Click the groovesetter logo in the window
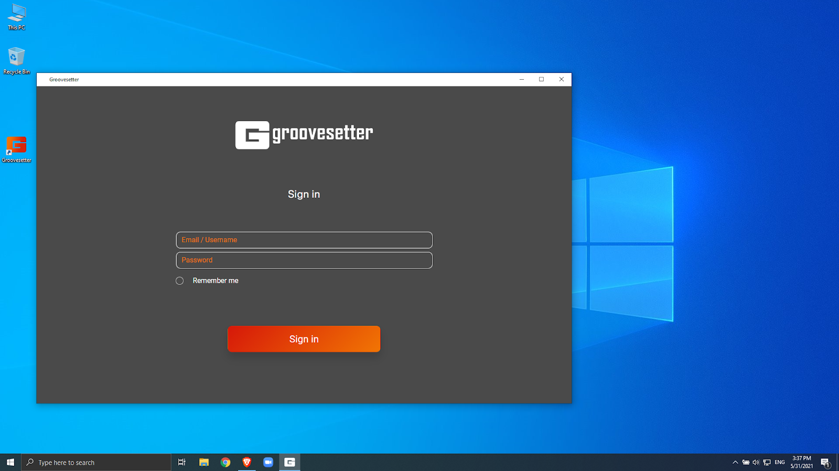 point(304,135)
